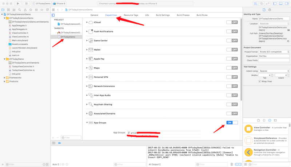
Task: Increase the Tab width stepper
Action: point(272,75)
